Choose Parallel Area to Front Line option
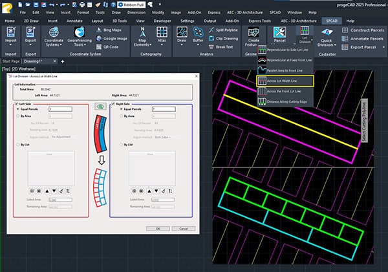388x272 pixels. coord(285,70)
